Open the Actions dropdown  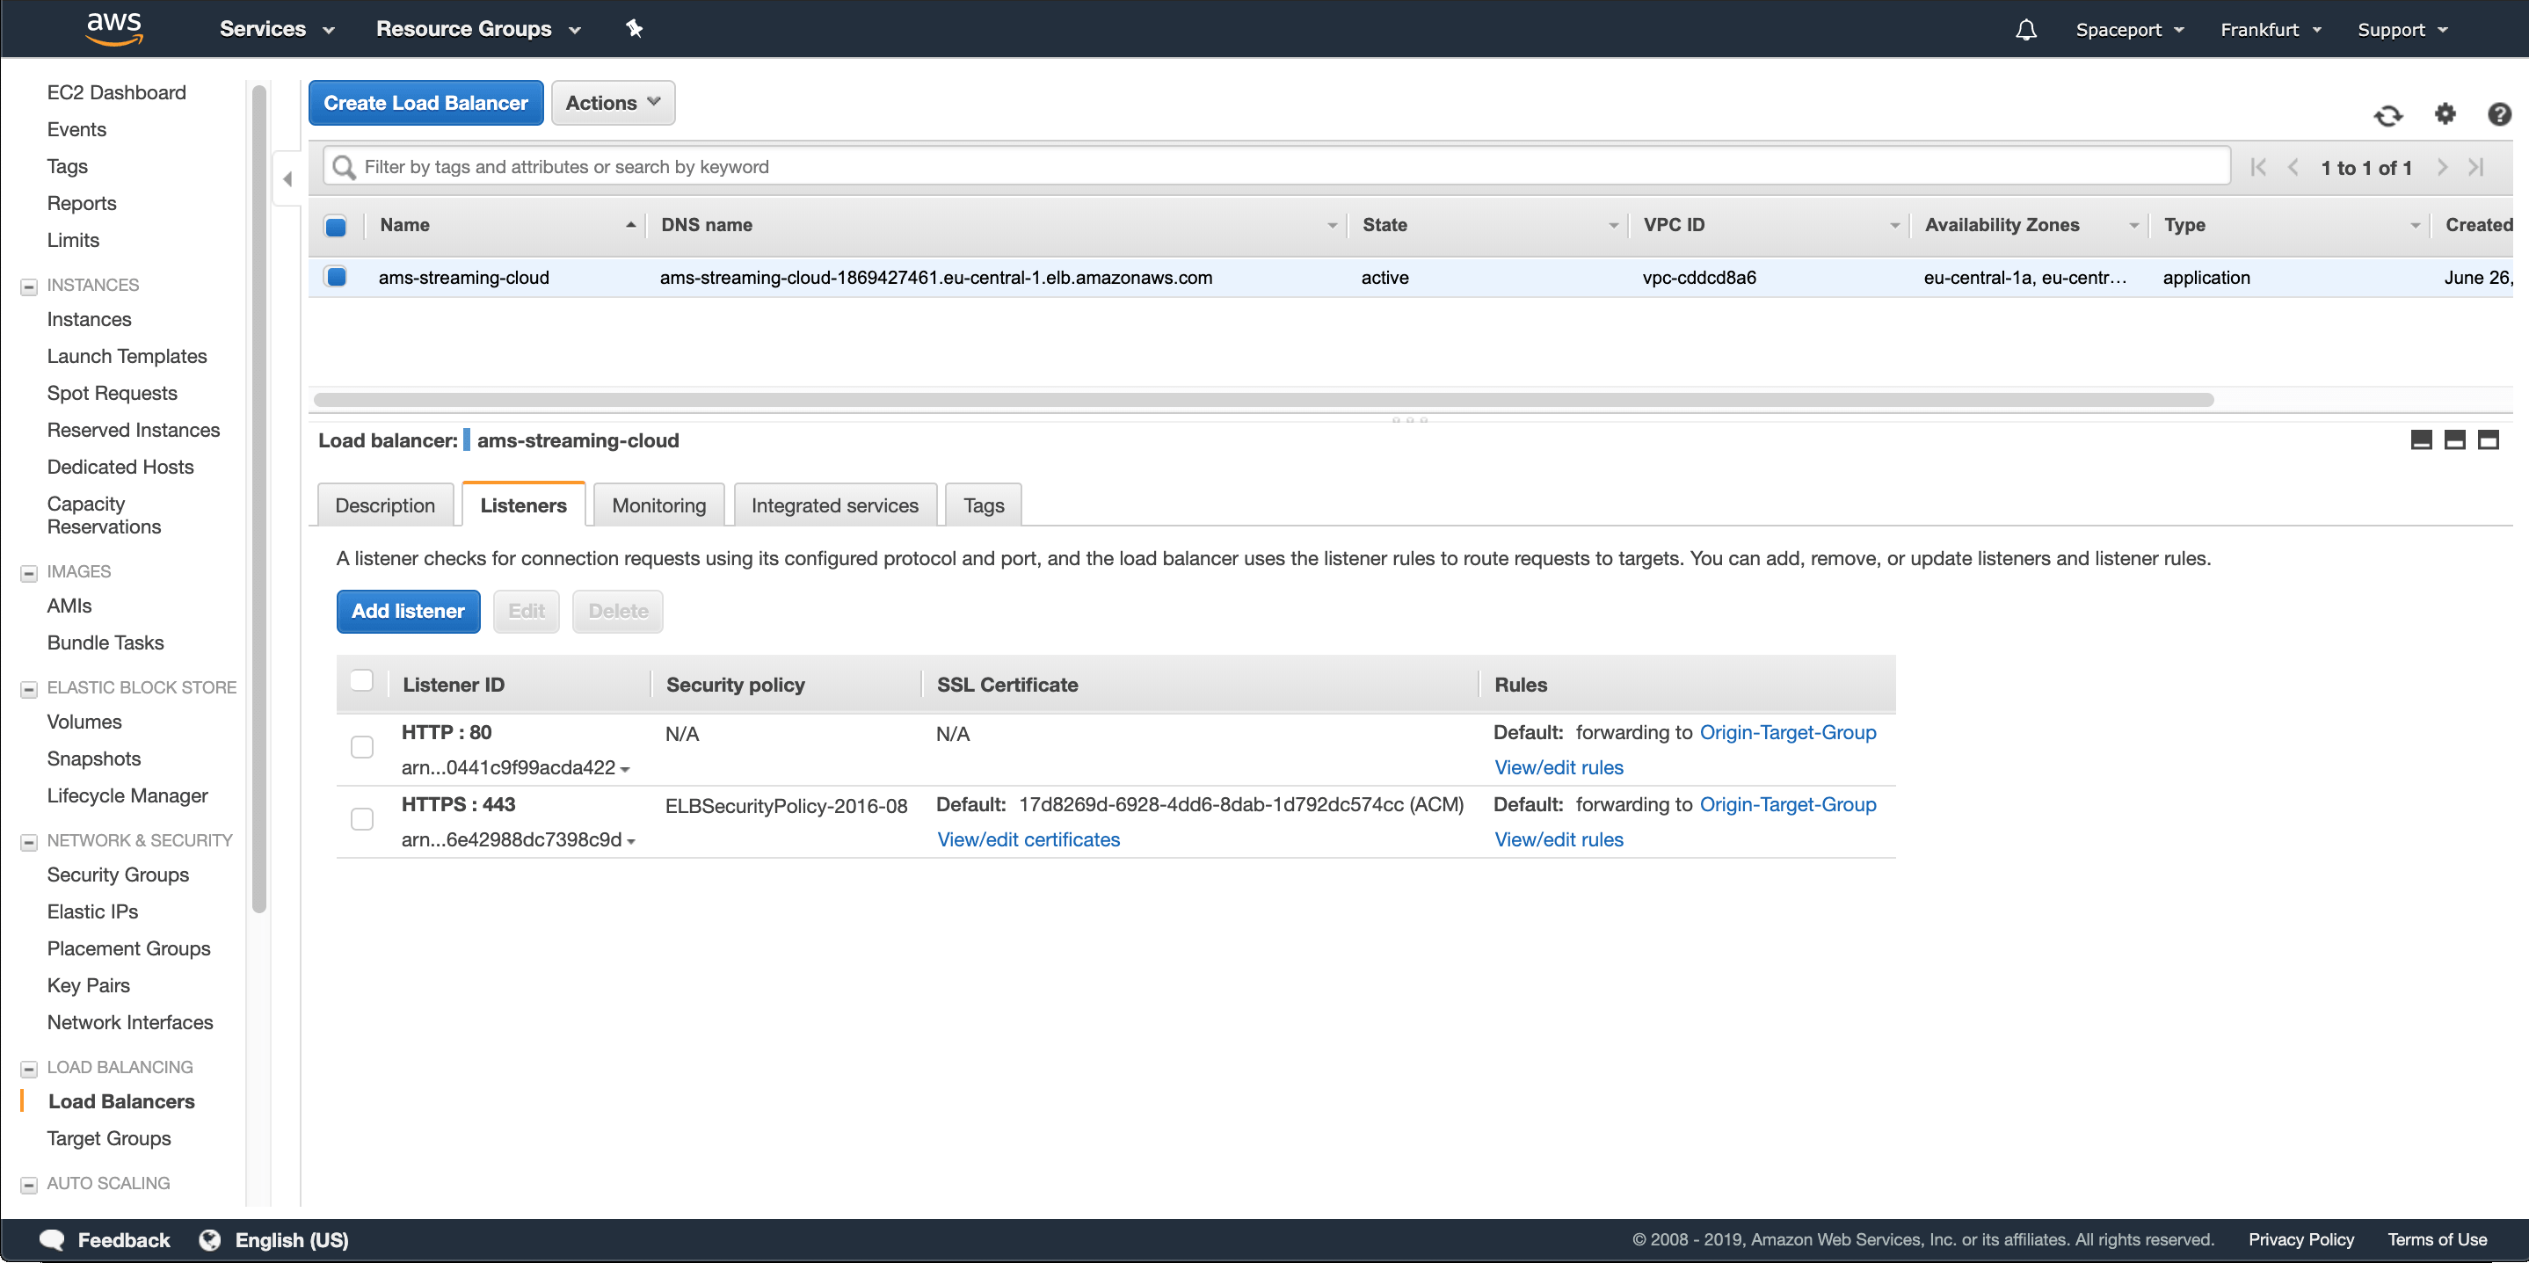tap(613, 103)
